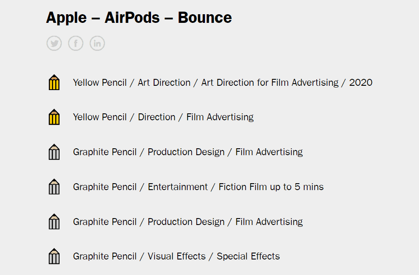Click the pencil icon of the second Production Design award
This screenshot has width=419, height=275.
coord(54,222)
